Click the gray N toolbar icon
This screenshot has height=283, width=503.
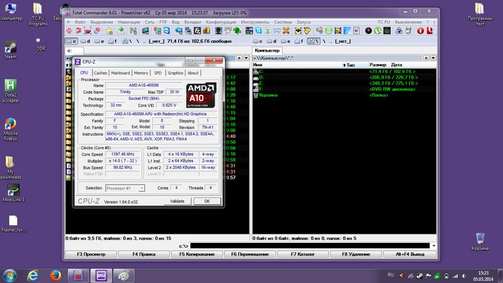click(x=133, y=31)
